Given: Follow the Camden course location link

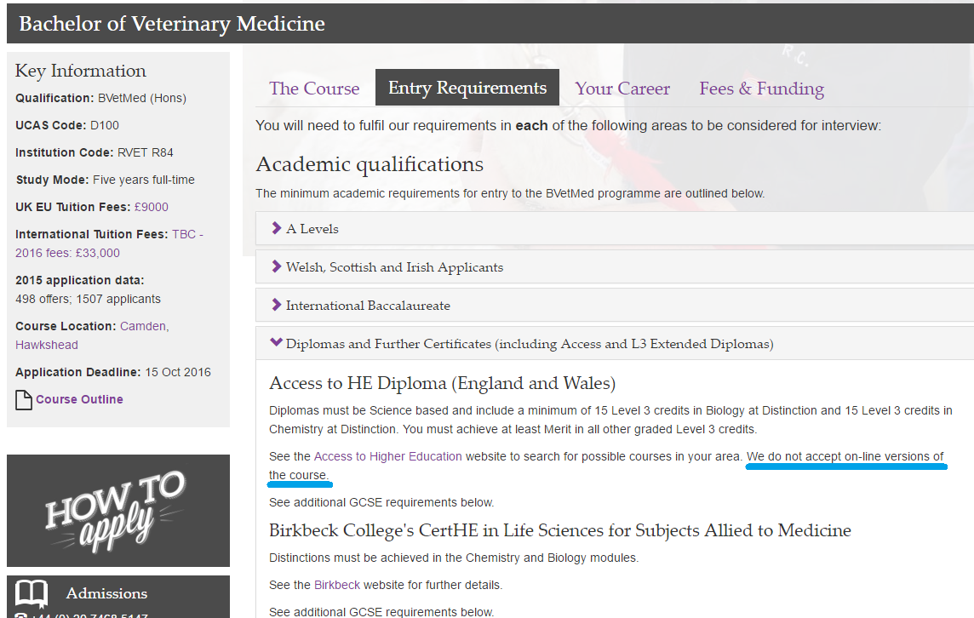Looking at the screenshot, I should coord(144,326).
